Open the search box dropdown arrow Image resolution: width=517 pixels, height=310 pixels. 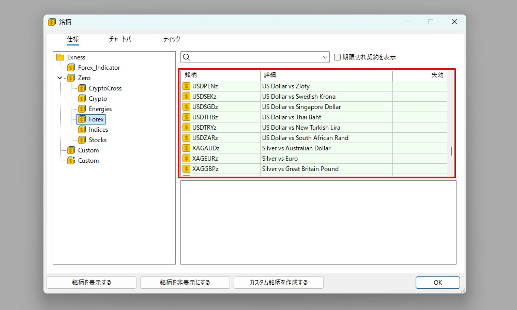(x=325, y=57)
